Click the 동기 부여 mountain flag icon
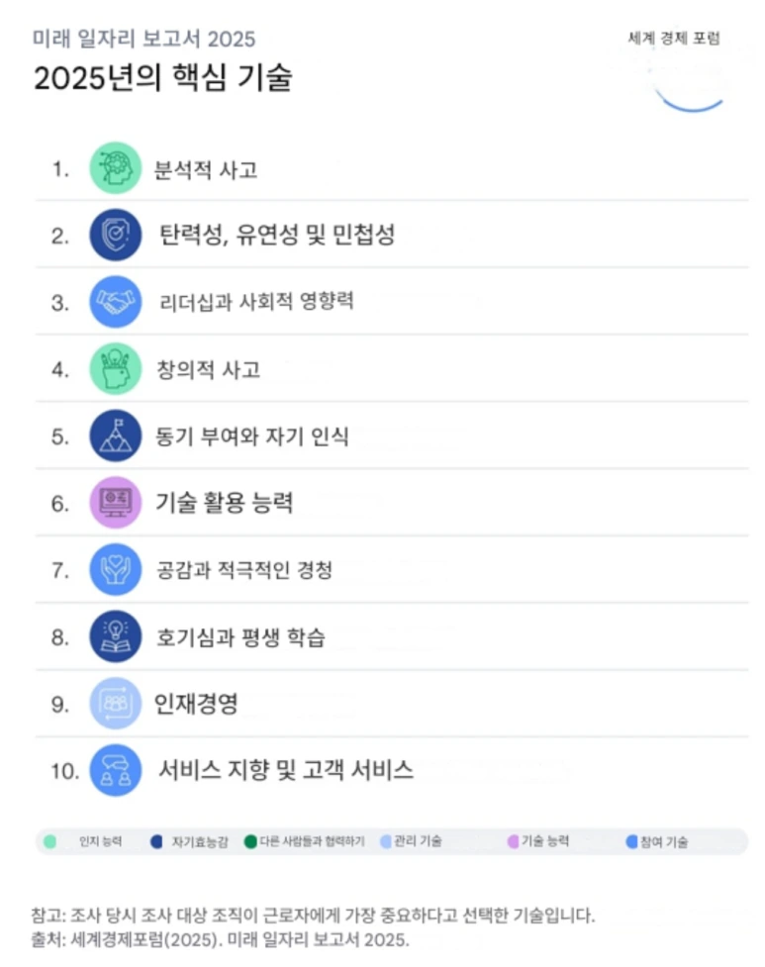Image resolution: width=765 pixels, height=967 pixels. coord(116,436)
